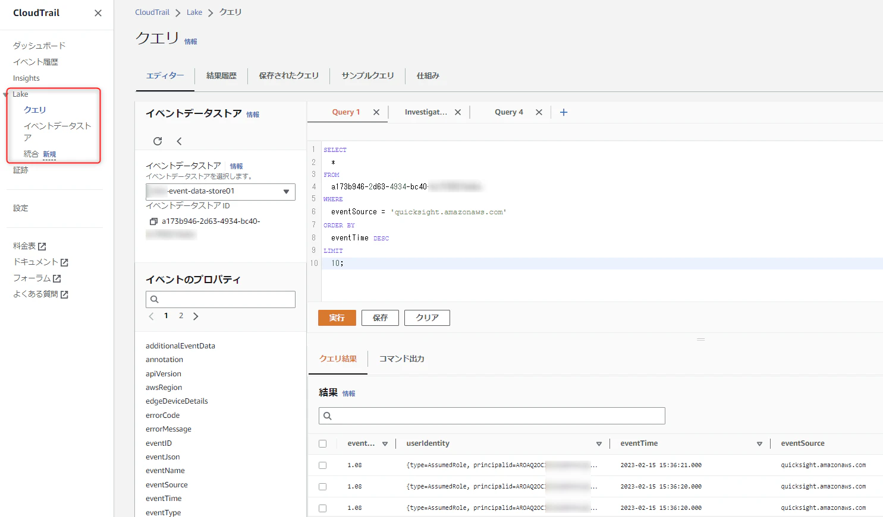Click the results search field

point(492,415)
